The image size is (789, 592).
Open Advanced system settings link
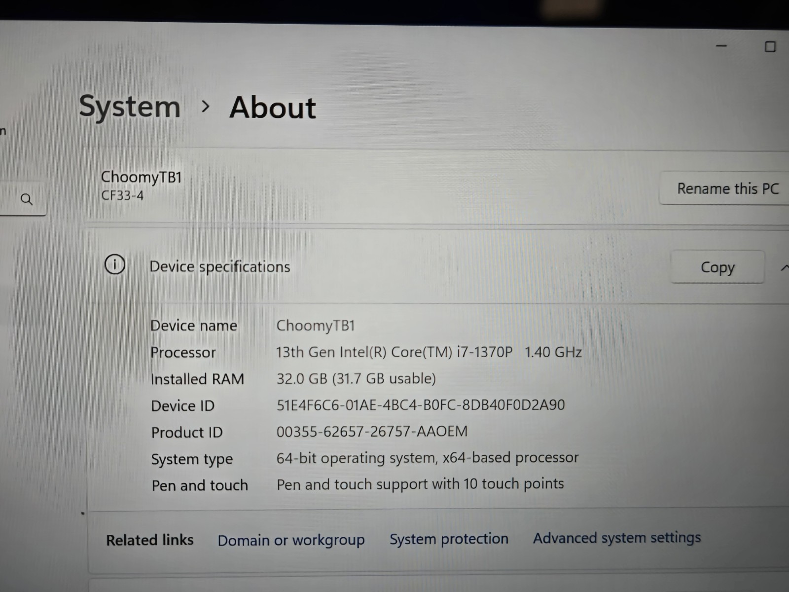coord(617,537)
